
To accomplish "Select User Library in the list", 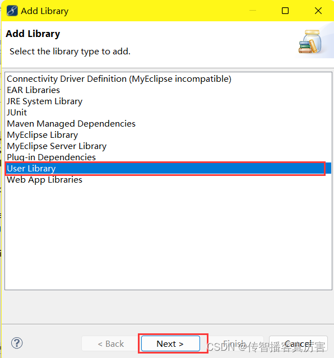I will (168, 168).
